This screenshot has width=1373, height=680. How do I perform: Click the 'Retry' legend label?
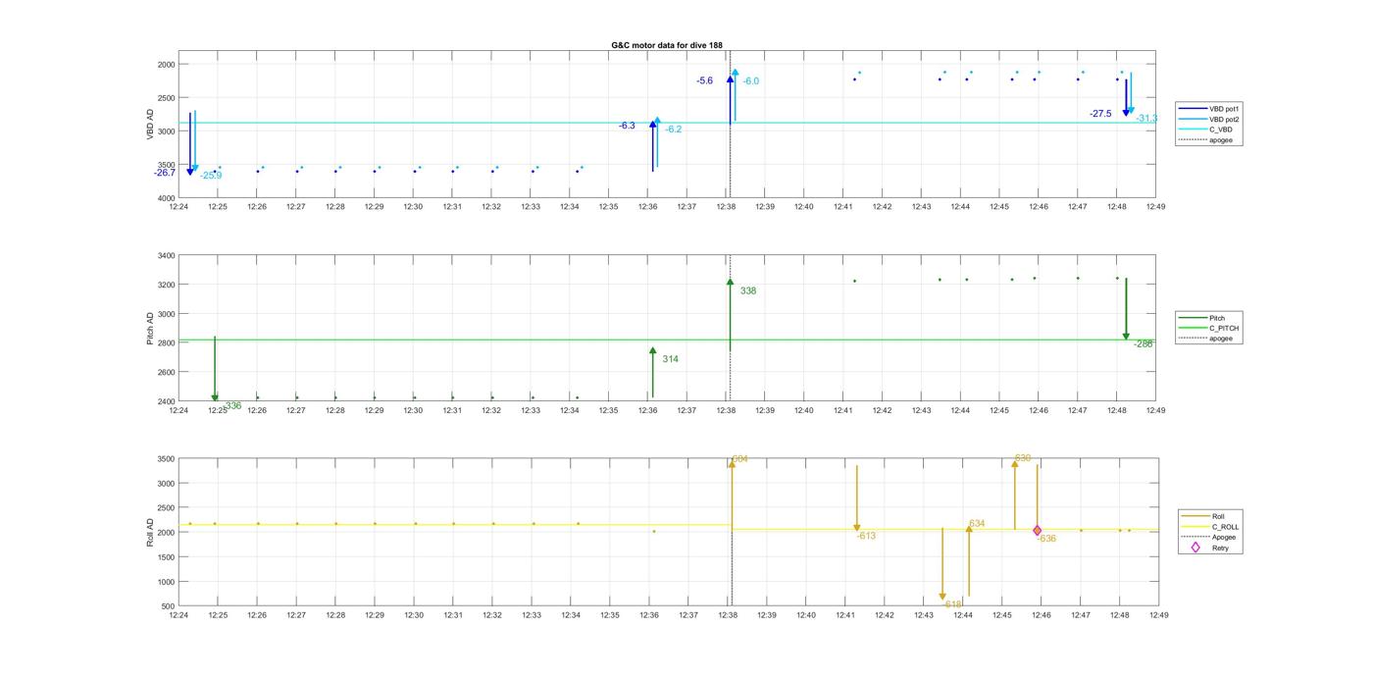pos(1220,549)
